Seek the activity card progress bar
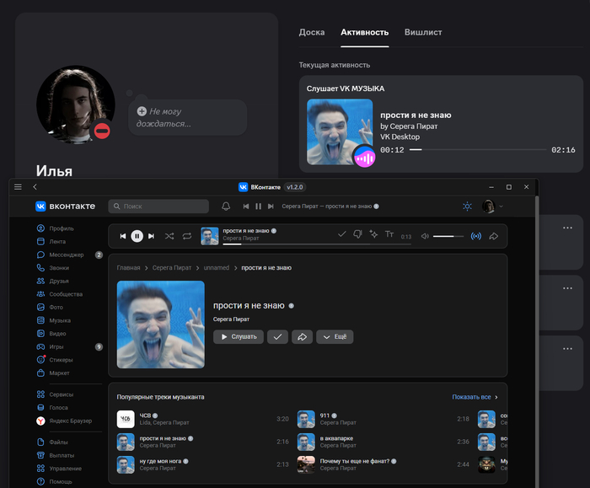The width and height of the screenshot is (590, 488). click(478, 150)
